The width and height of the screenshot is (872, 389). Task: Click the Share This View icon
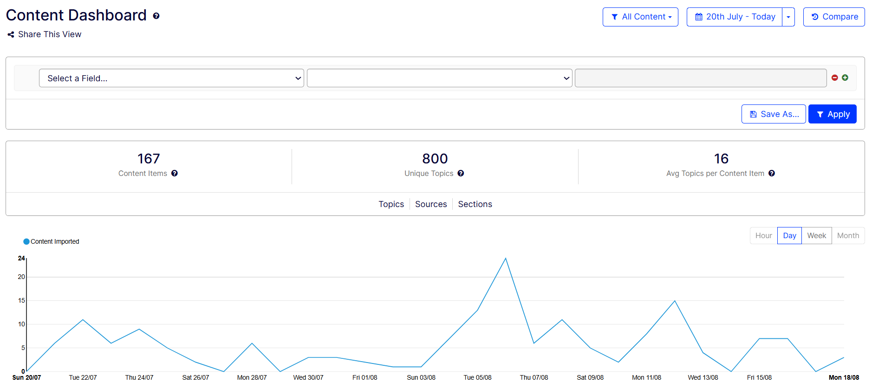click(x=11, y=34)
